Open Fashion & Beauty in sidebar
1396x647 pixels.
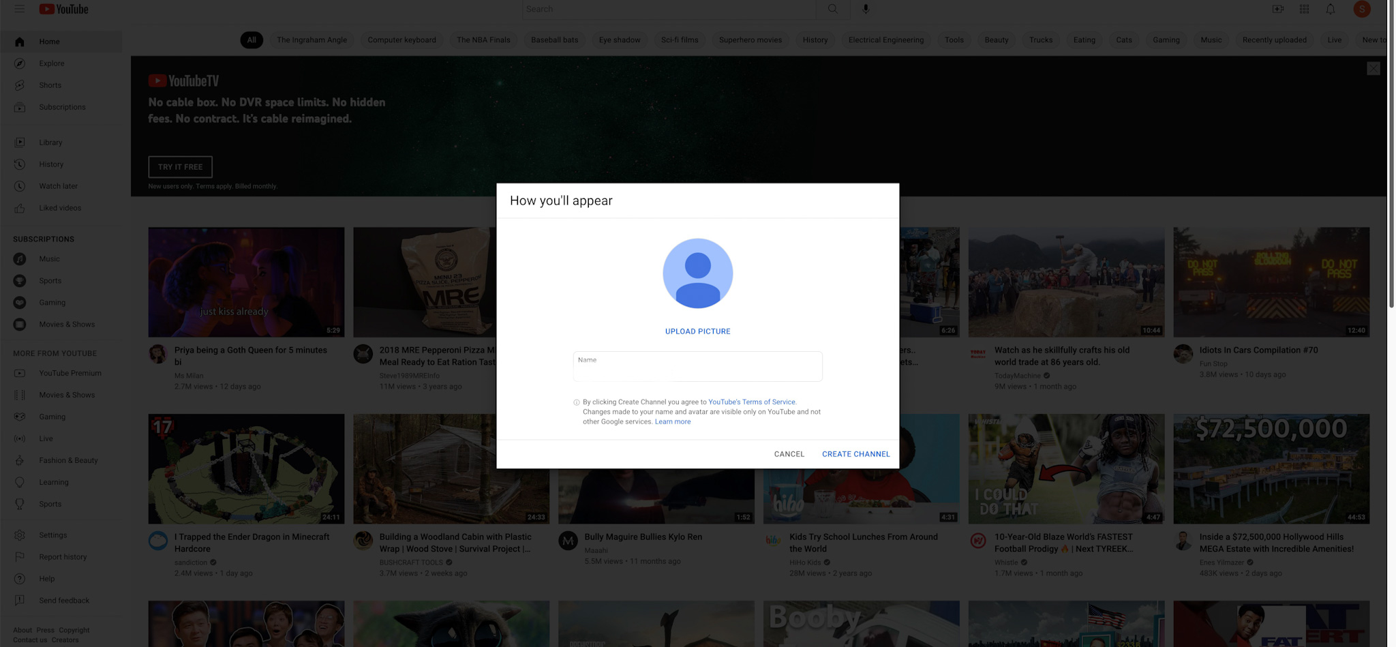(61, 461)
